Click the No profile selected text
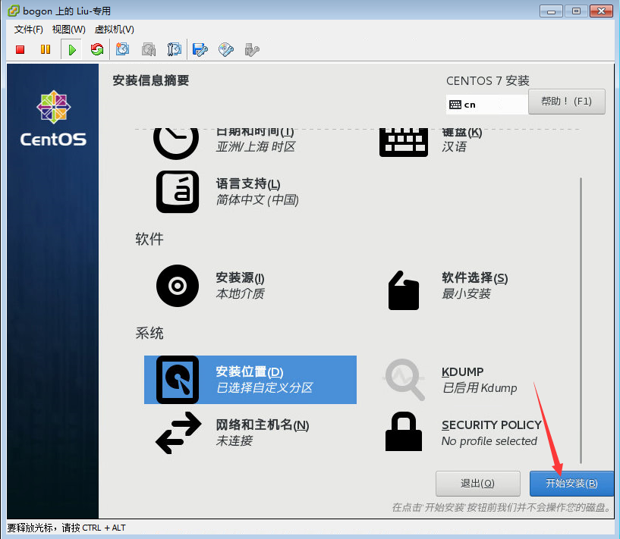The image size is (620, 539). [x=489, y=440]
